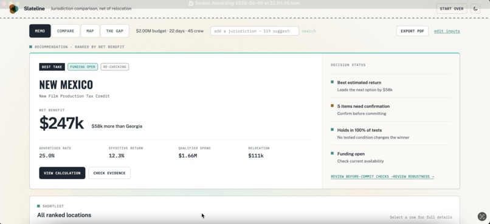Open the MAP tab

(x=90, y=31)
